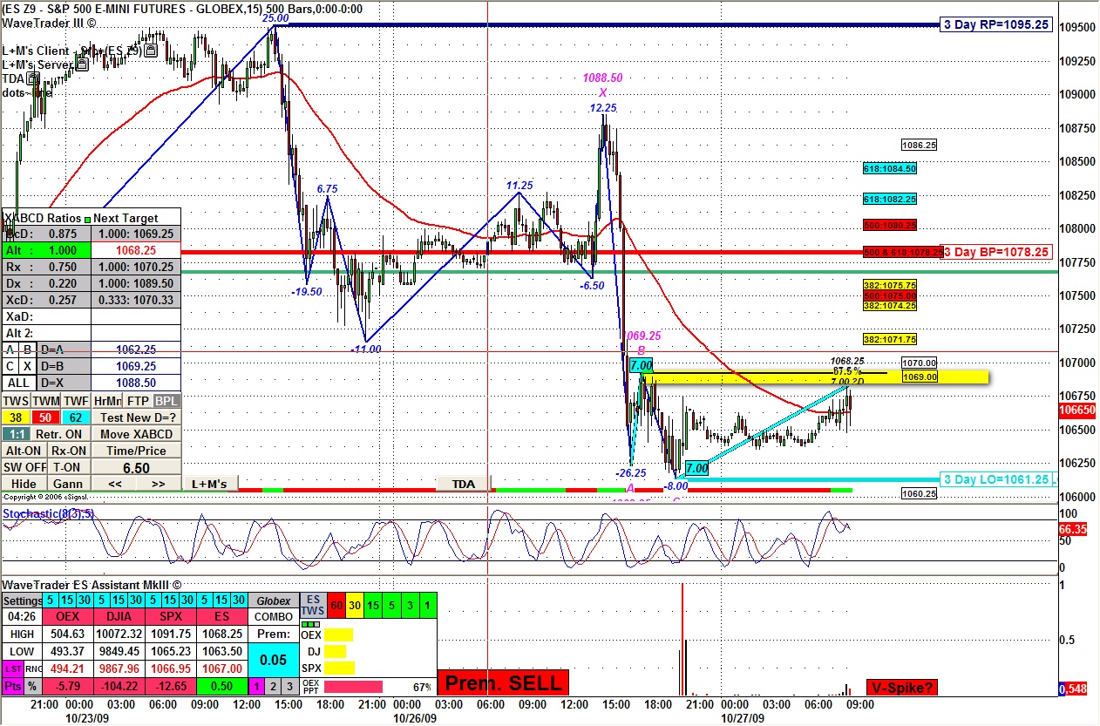1100x726 pixels.
Task: Click the Gann button
Action: pyautogui.click(x=68, y=484)
